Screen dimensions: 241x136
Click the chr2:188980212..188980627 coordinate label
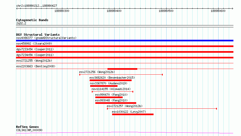[x=37, y=6]
